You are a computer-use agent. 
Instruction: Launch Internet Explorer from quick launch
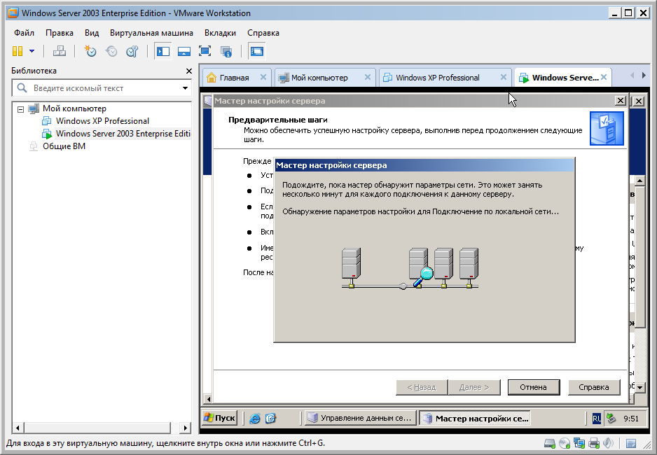point(255,418)
